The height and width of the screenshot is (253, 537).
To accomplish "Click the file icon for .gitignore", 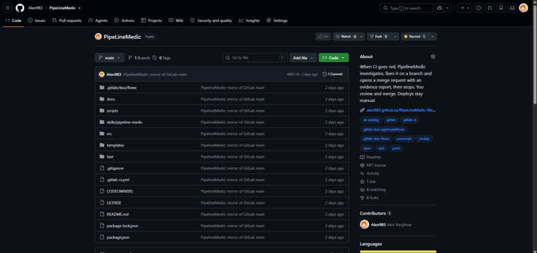I will (102, 168).
